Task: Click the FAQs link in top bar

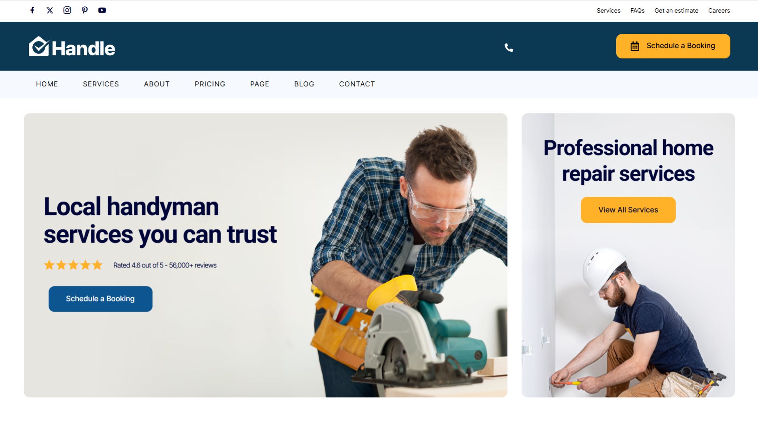Action: [637, 11]
